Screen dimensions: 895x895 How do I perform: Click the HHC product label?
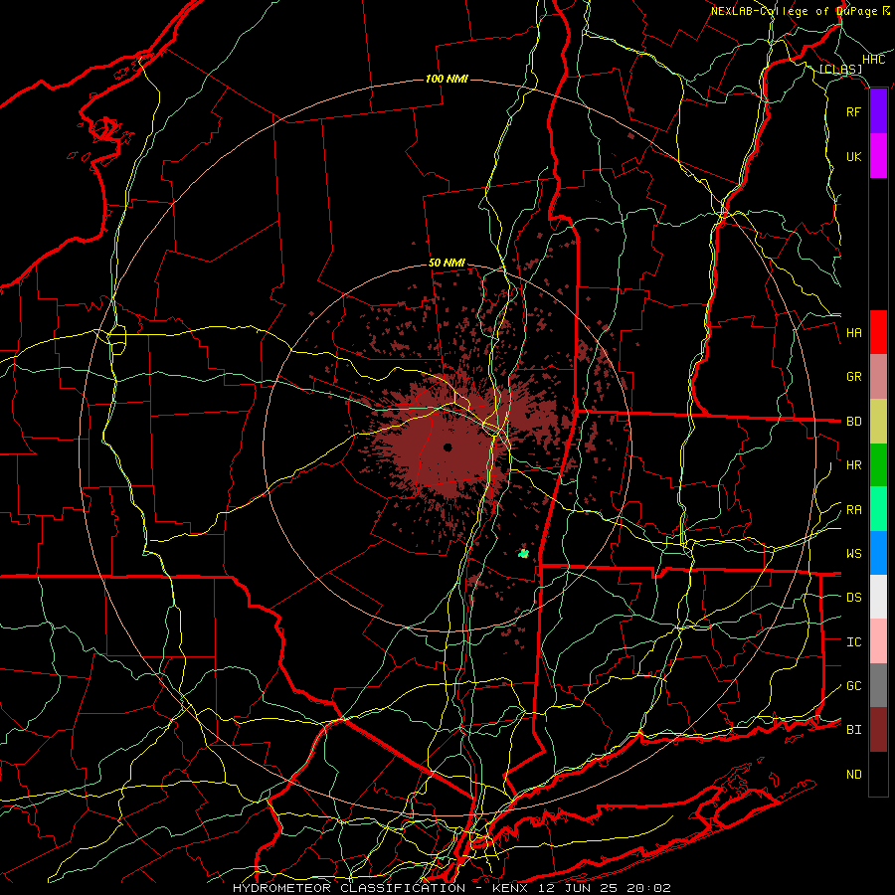click(873, 60)
